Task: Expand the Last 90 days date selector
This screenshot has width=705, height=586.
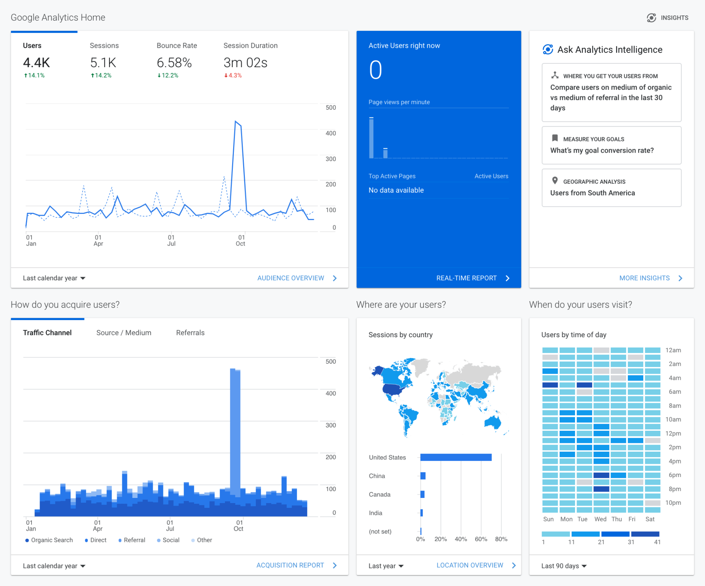Action: pos(564,566)
